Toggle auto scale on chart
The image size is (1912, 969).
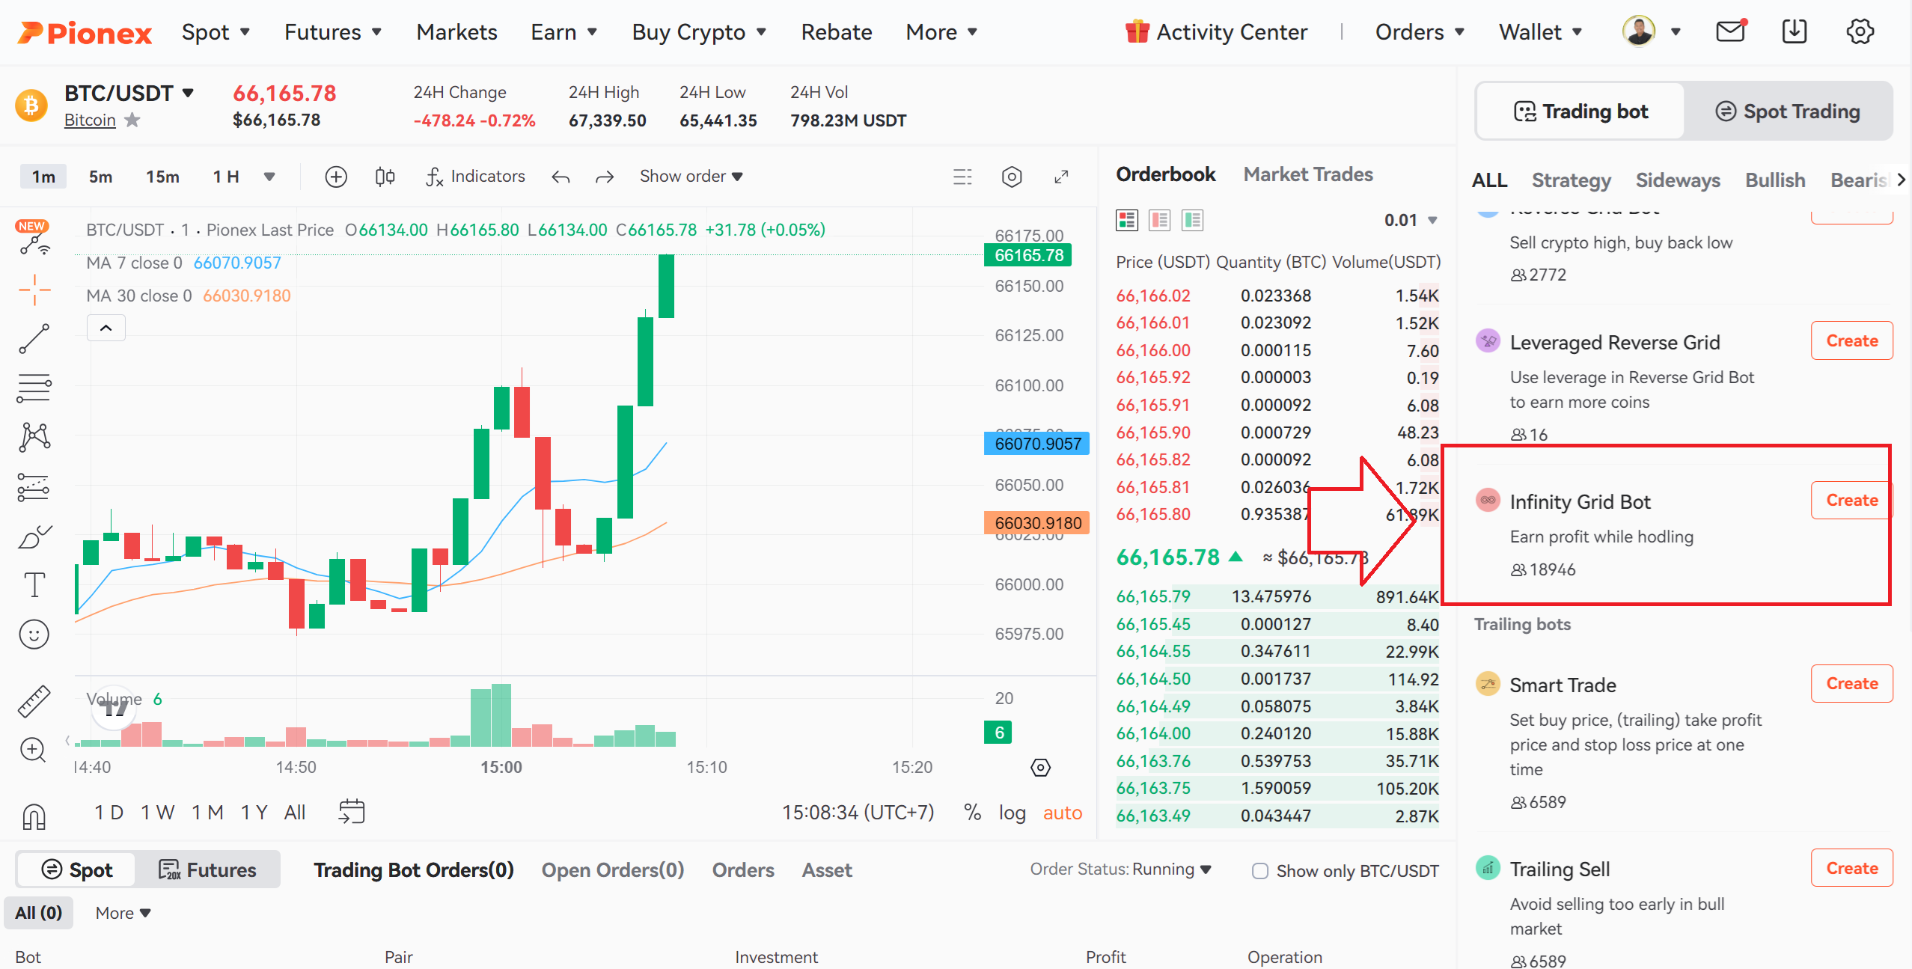(x=1063, y=813)
